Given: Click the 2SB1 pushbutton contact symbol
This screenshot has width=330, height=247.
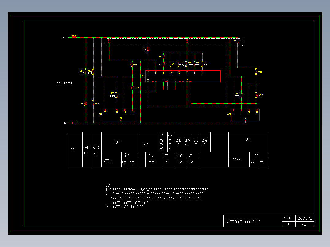Looking at the screenshot, I should click(x=256, y=72).
